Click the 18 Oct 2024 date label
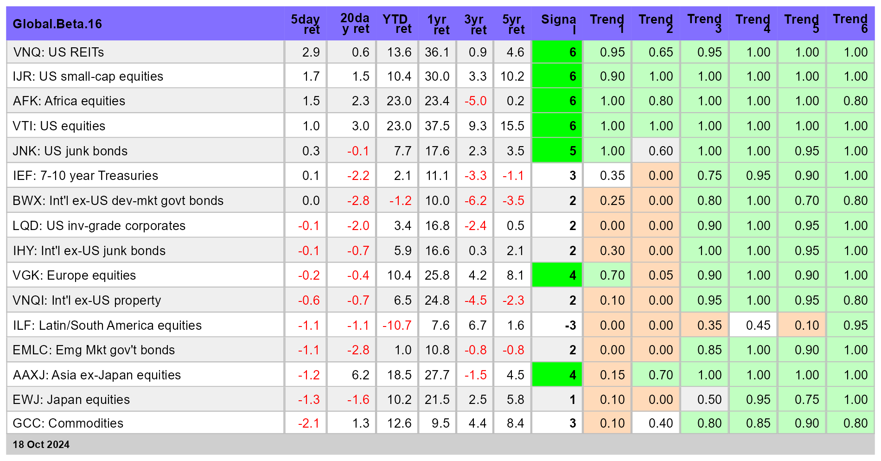Viewport: 881px width, 461px height. (42, 444)
